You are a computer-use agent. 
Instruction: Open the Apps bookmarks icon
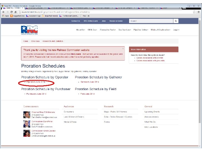(x=3, y=16)
